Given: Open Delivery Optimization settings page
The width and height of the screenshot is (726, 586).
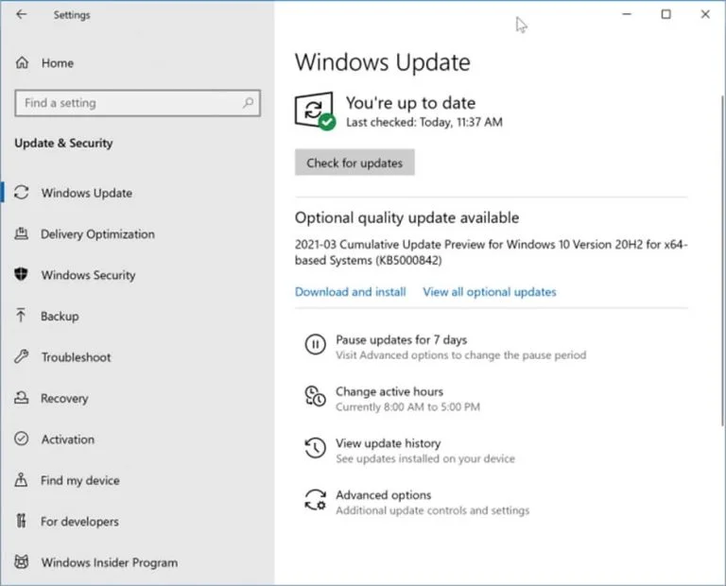Looking at the screenshot, I should (97, 234).
